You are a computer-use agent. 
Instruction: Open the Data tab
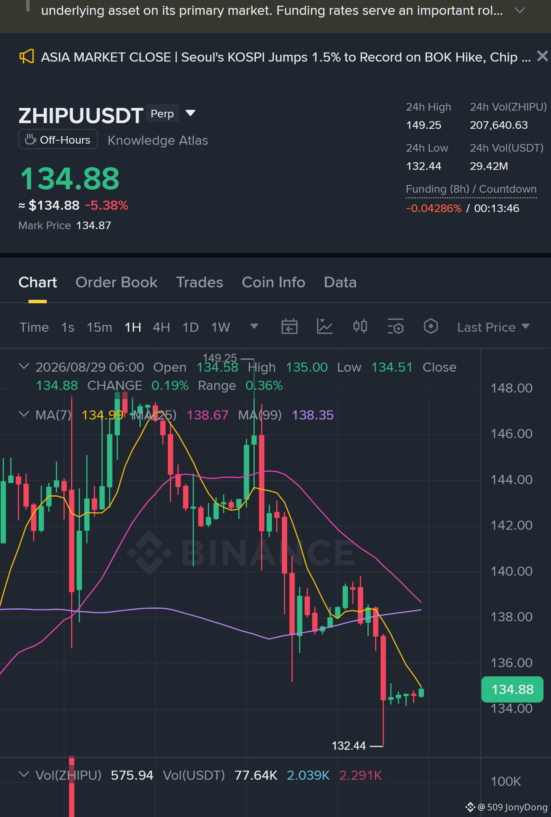click(x=340, y=282)
